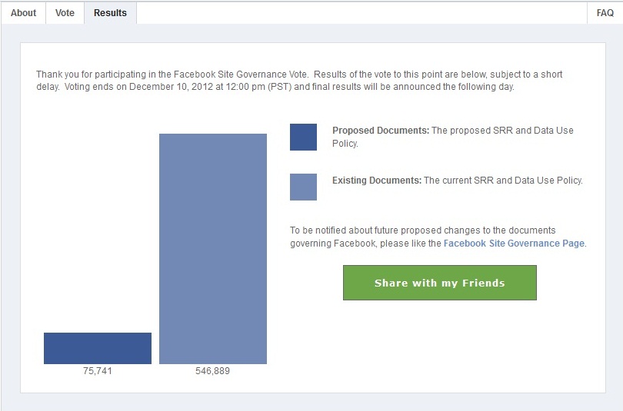This screenshot has width=623, height=411.
Task: Click the Proposed Documents legend heading
Action: (380, 131)
